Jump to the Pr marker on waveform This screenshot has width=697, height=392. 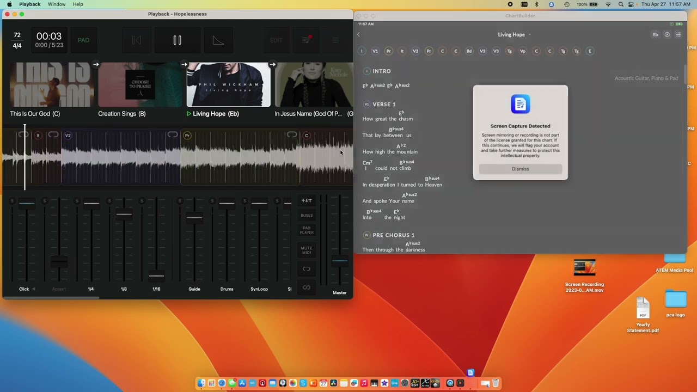pyautogui.click(x=187, y=136)
